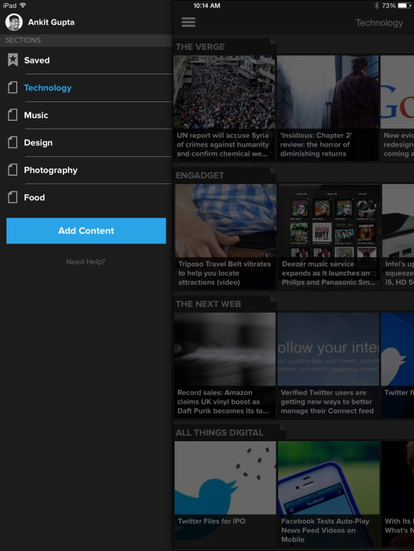Image resolution: width=414 pixels, height=551 pixels.
Task: Open the Amazon vinyl record sales article
Action: [224, 365]
